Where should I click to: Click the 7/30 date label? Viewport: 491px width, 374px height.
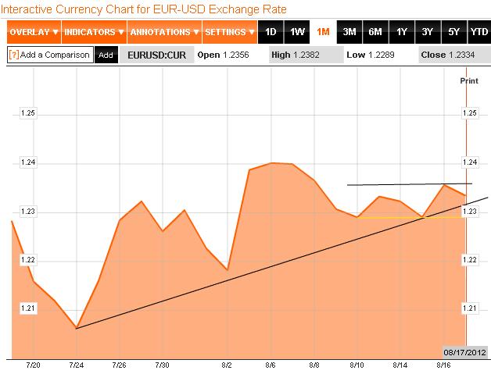tap(162, 365)
